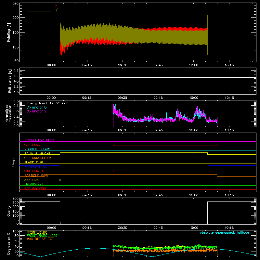This screenshot has width=260, height=260.
Task: Click the ATTENUATOR_STATE flag label
Action: point(39,140)
